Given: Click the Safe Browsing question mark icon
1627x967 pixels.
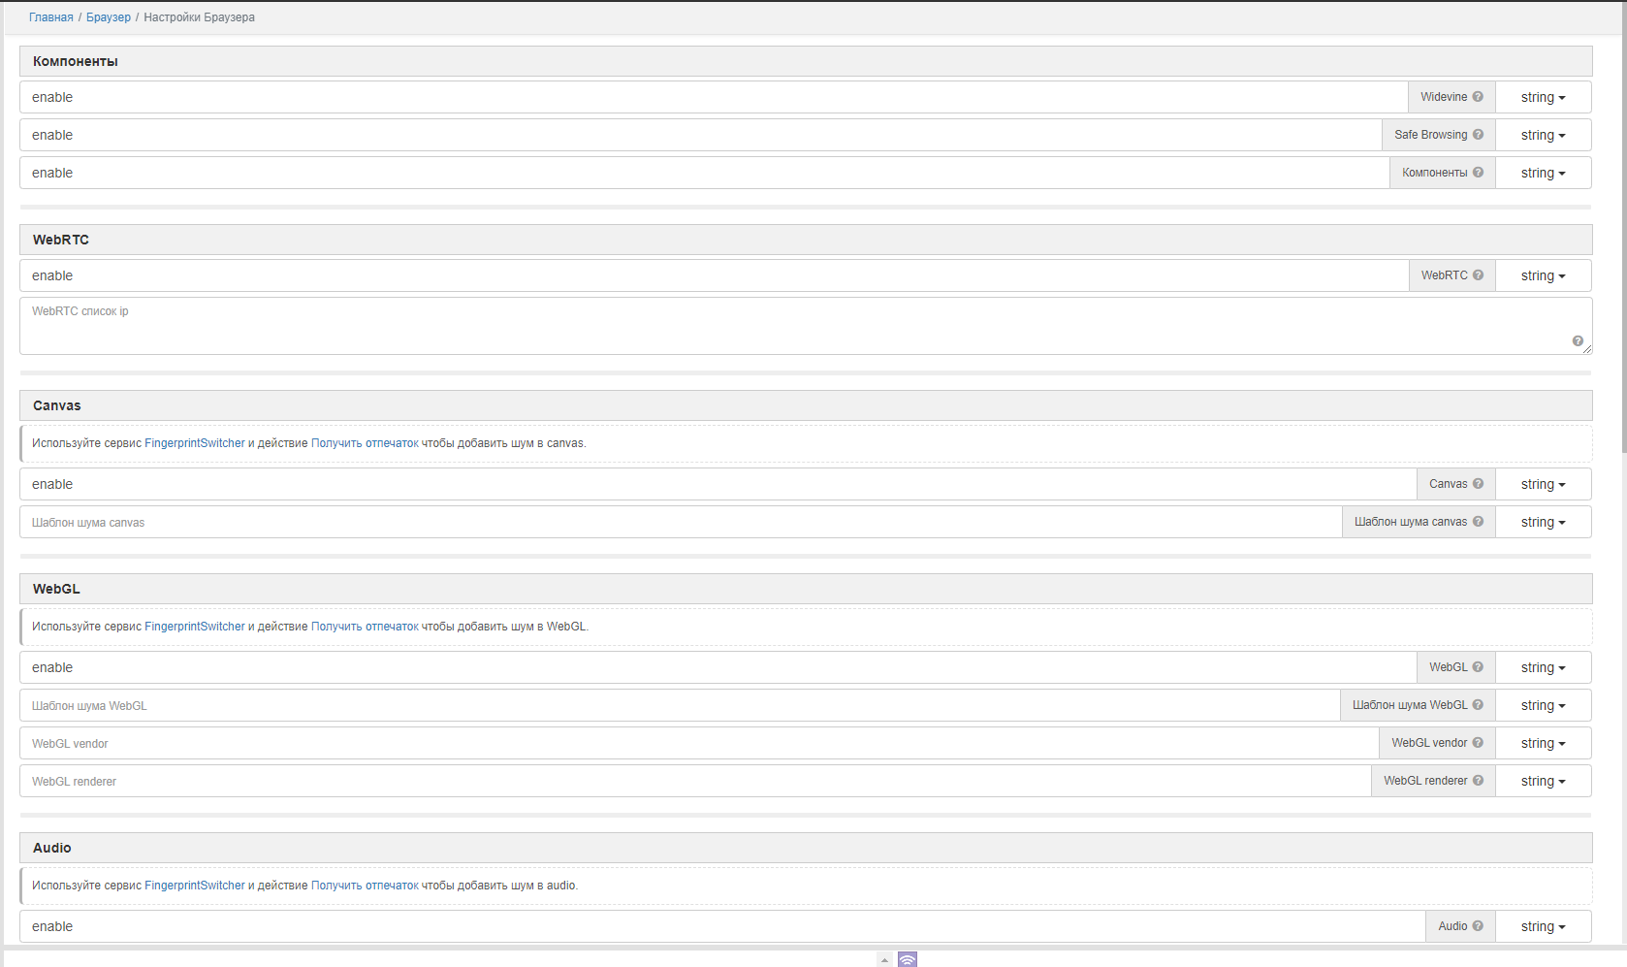Looking at the screenshot, I should (x=1479, y=134).
